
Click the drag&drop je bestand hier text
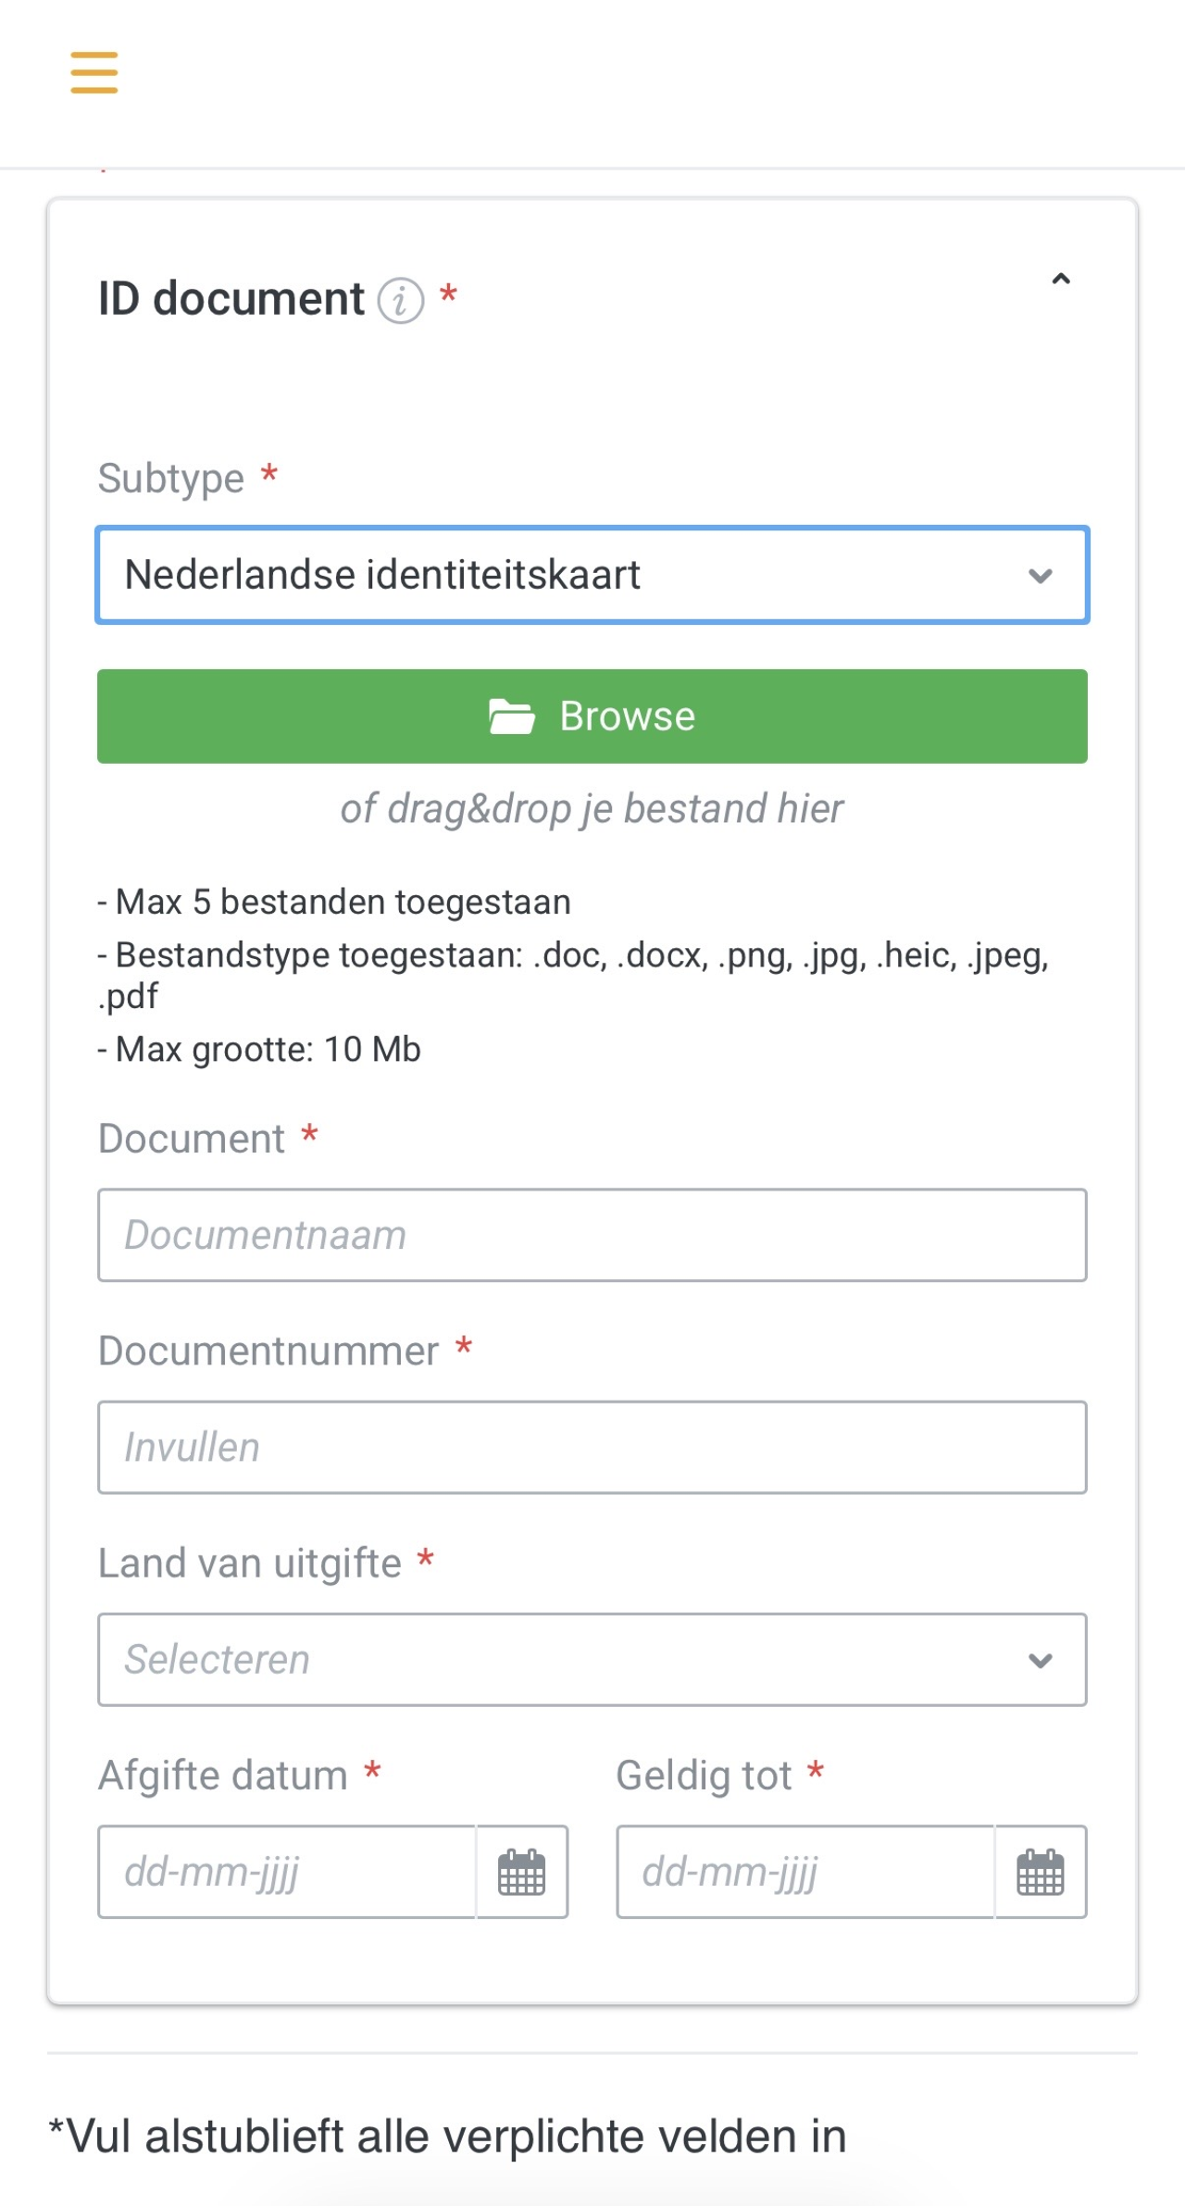[x=592, y=808]
